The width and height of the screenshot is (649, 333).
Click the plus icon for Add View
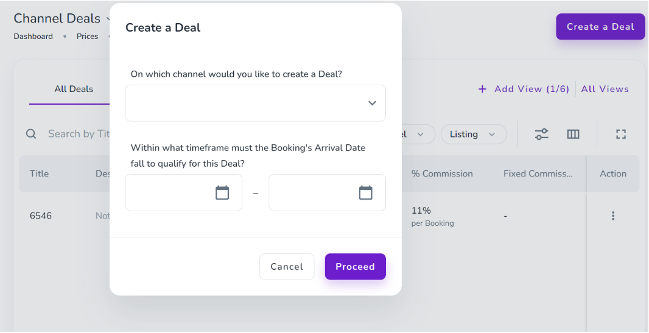tap(482, 89)
